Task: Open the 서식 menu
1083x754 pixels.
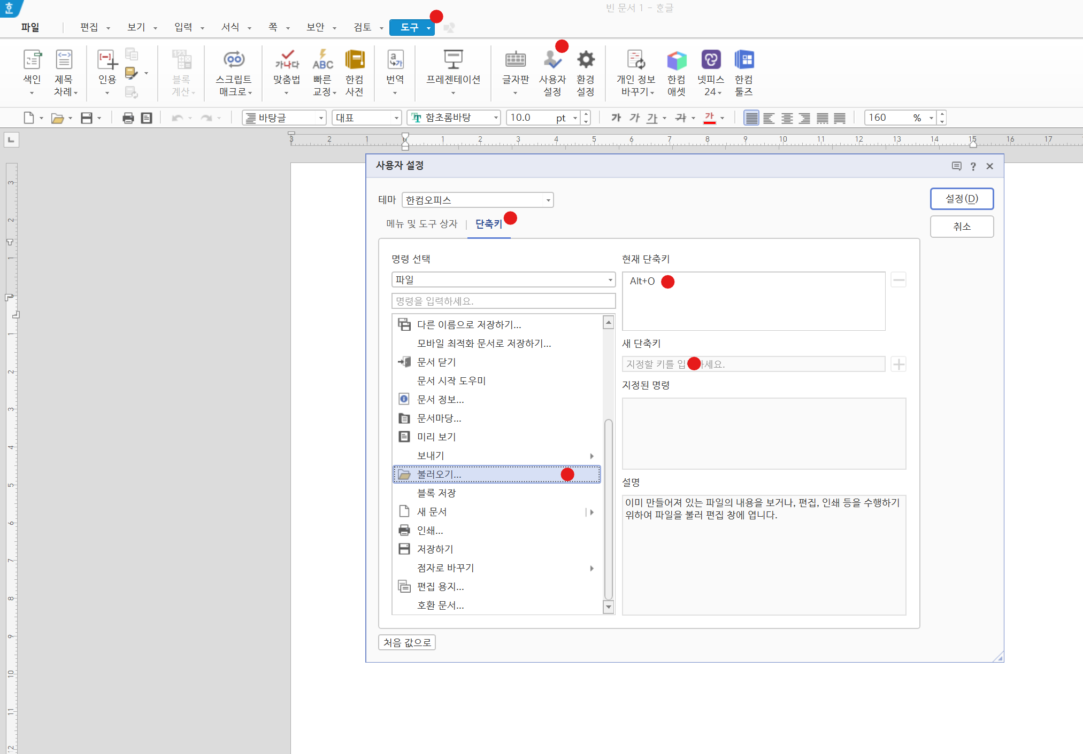Action: pyautogui.click(x=231, y=27)
